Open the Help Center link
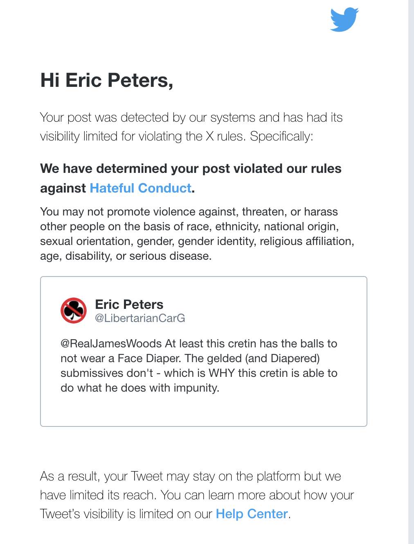This screenshot has width=414, height=544. click(252, 514)
